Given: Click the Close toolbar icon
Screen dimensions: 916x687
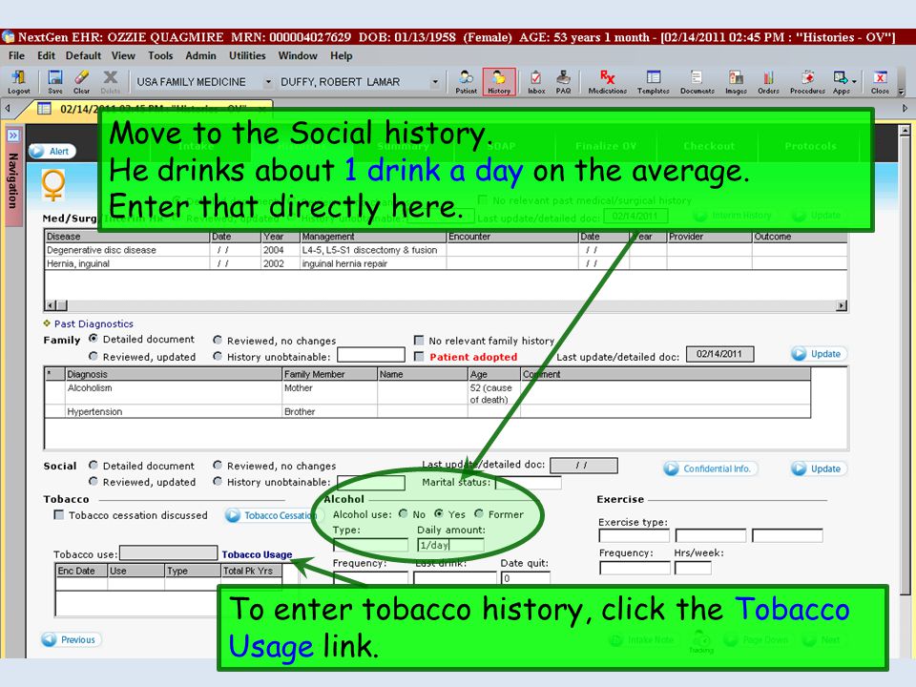Looking at the screenshot, I should [x=880, y=81].
